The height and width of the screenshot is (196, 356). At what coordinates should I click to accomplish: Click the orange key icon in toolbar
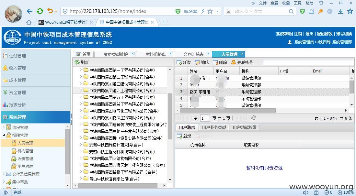[x=320, y=11]
